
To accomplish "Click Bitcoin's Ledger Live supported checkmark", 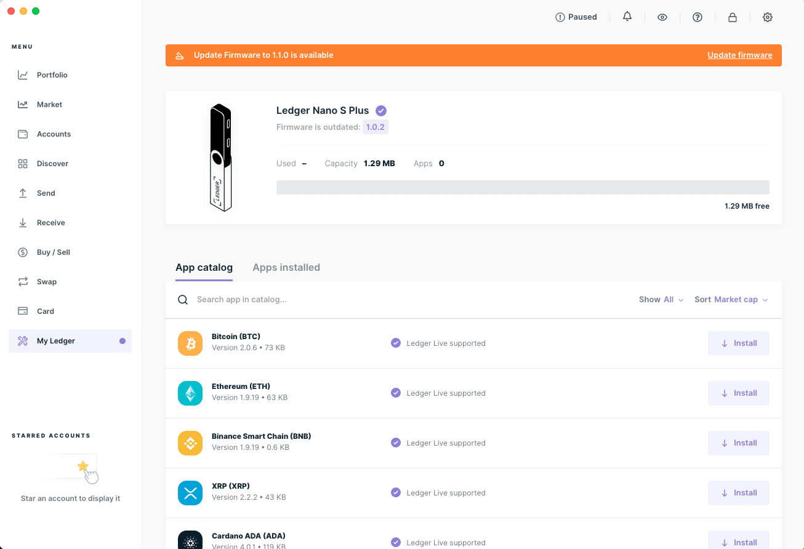I will click(x=396, y=343).
